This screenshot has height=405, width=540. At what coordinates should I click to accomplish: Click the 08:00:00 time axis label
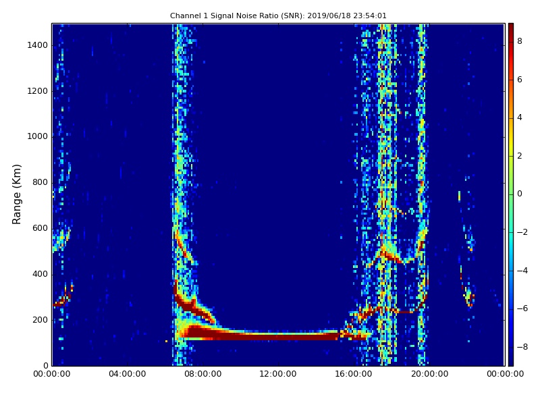(x=203, y=374)
